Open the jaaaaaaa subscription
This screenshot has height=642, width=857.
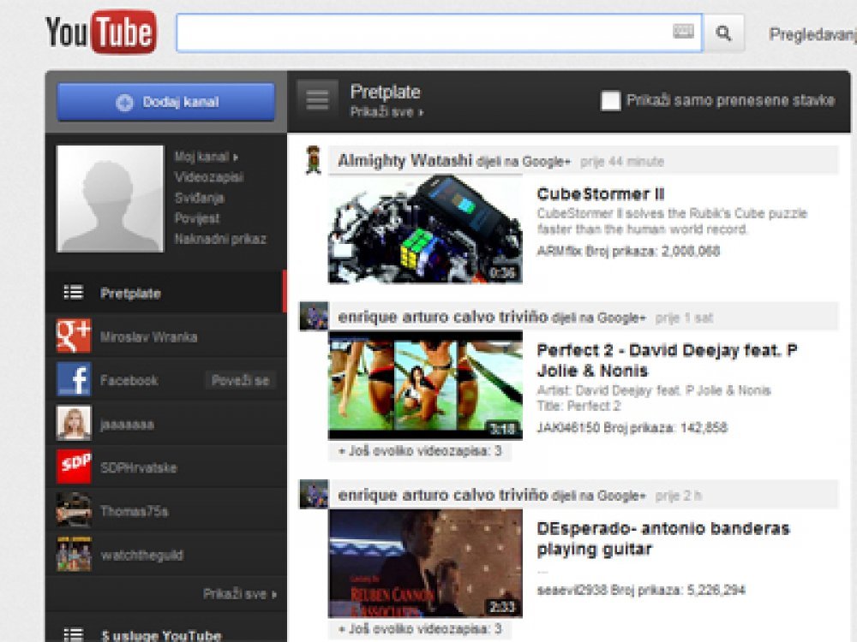[x=165, y=425]
